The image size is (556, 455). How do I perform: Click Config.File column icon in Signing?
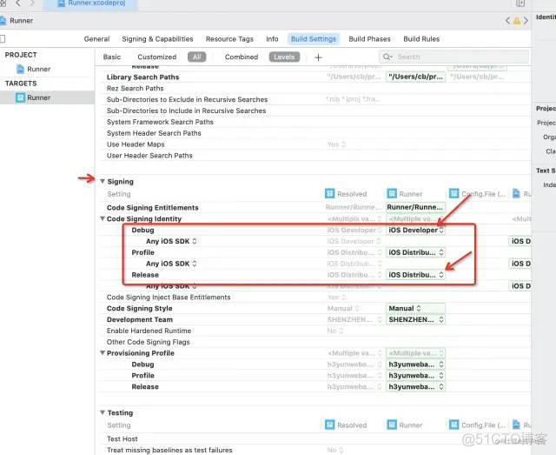pos(453,194)
